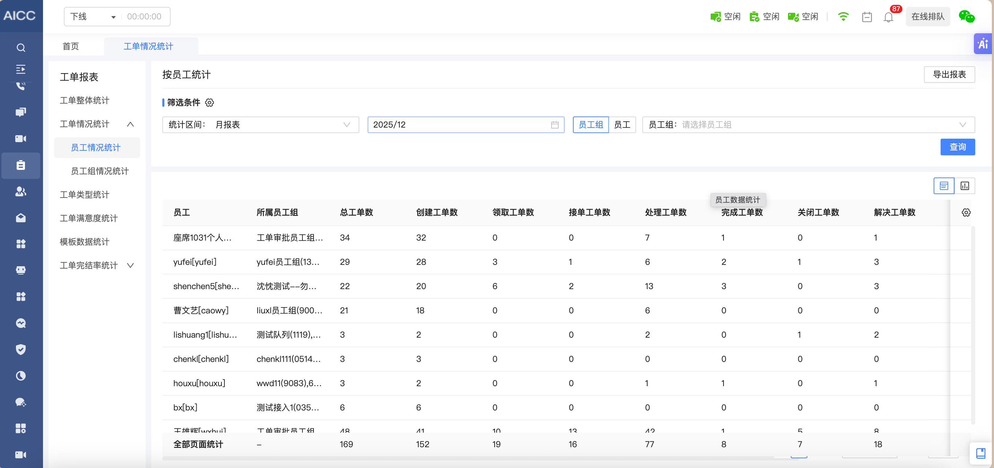This screenshot has height=468, width=994.
Task: Switch to table list view
Action: coord(944,186)
